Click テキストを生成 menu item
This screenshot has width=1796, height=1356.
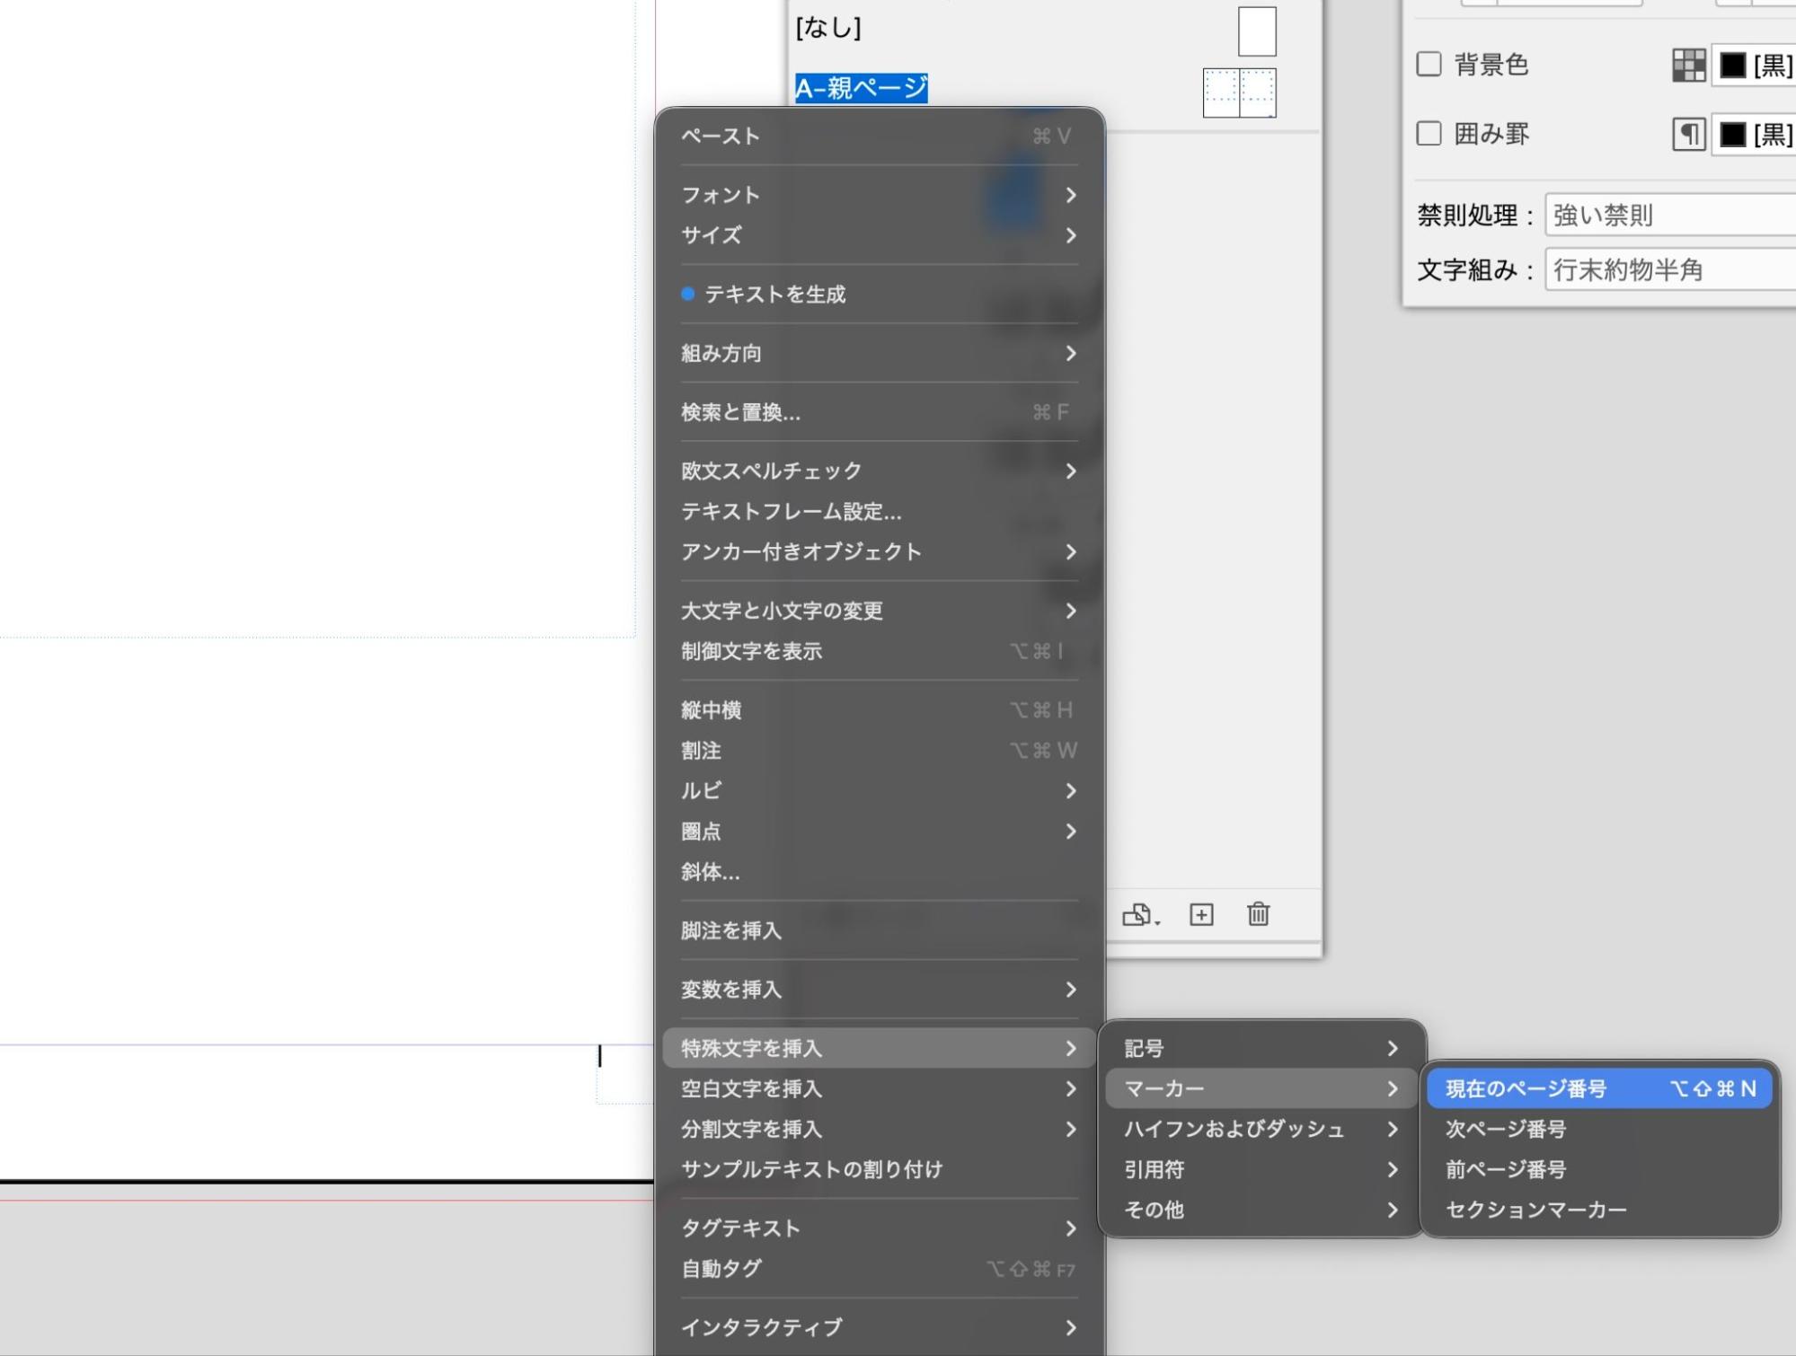879,295
